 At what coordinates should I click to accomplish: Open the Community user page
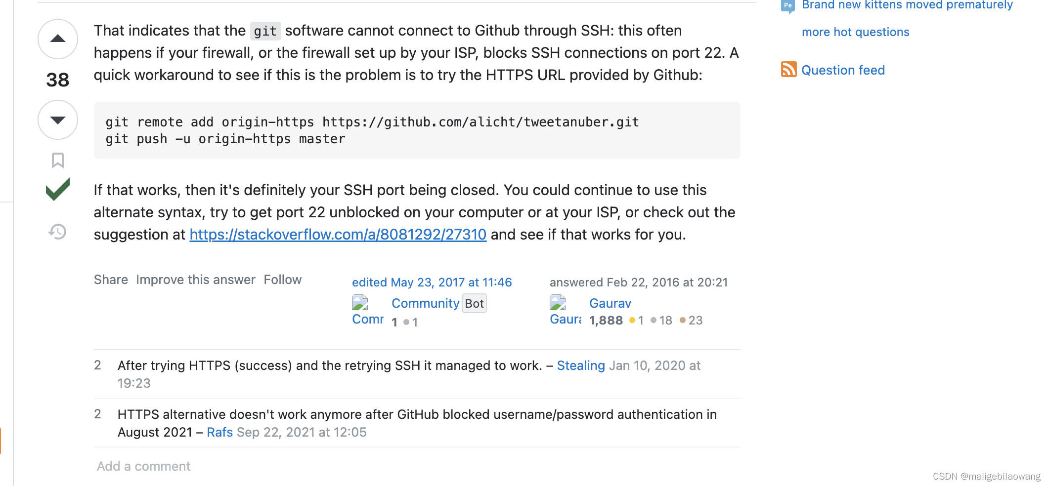pos(425,303)
